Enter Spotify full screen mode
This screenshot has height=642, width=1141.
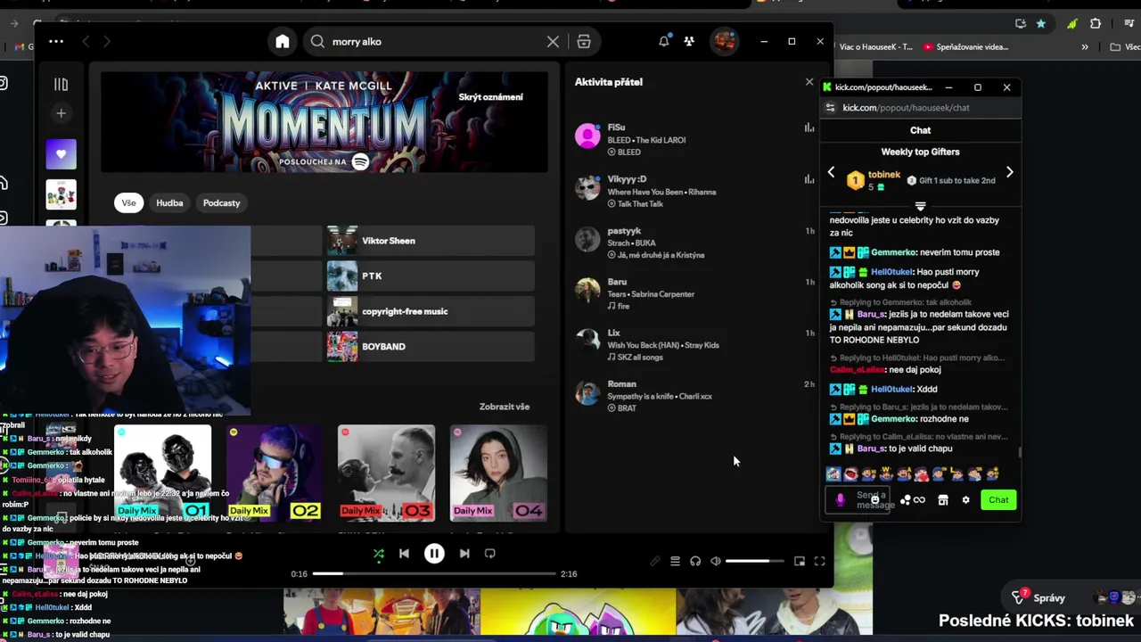[x=819, y=561]
